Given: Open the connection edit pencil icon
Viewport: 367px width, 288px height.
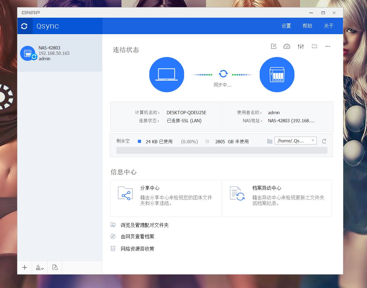Looking at the screenshot, I should coord(273,46).
